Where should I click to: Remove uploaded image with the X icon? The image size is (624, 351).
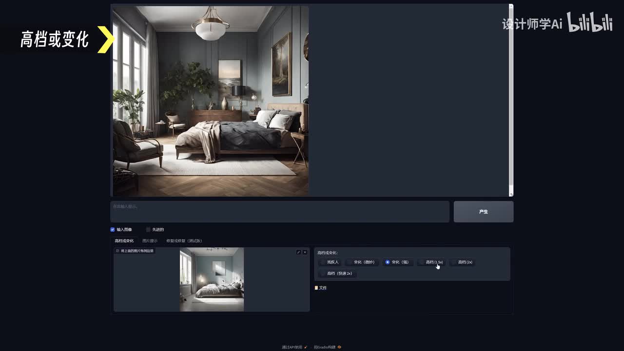point(305,252)
